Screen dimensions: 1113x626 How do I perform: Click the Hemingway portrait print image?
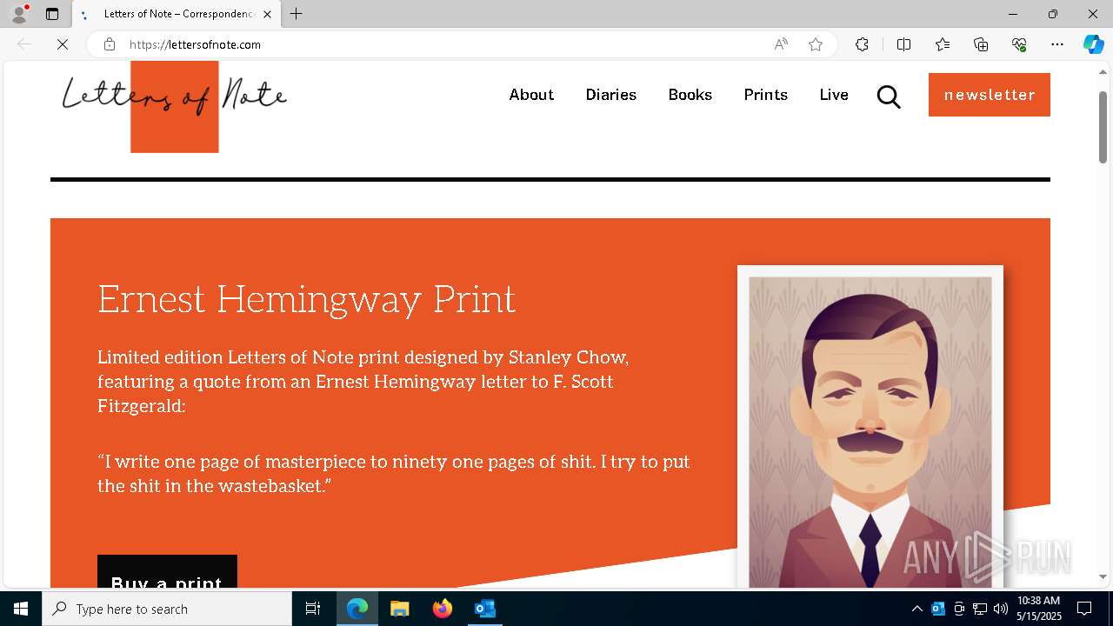pos(870,428)
